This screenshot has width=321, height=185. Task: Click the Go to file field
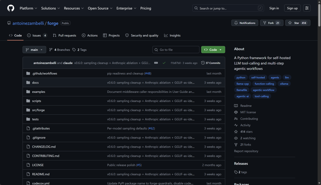point(176,50)
